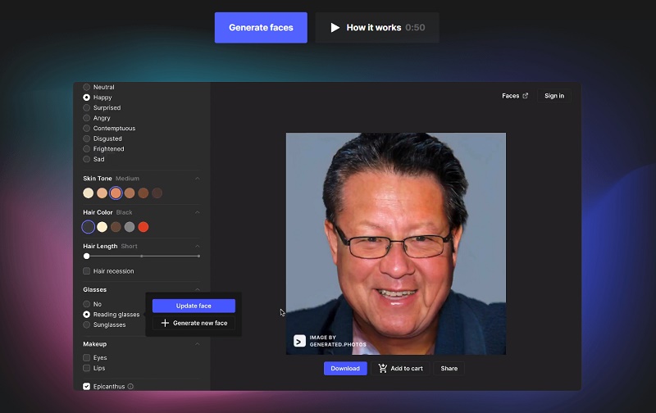
Task: Pick the lightest skin tone swatch
Action: 89,193
